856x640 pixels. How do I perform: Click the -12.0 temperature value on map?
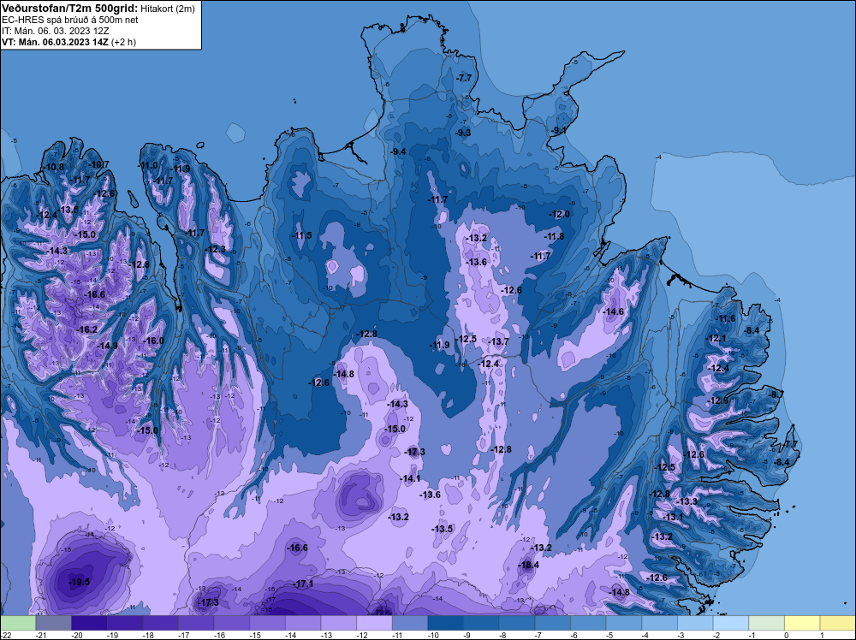[x=559, y=214]
